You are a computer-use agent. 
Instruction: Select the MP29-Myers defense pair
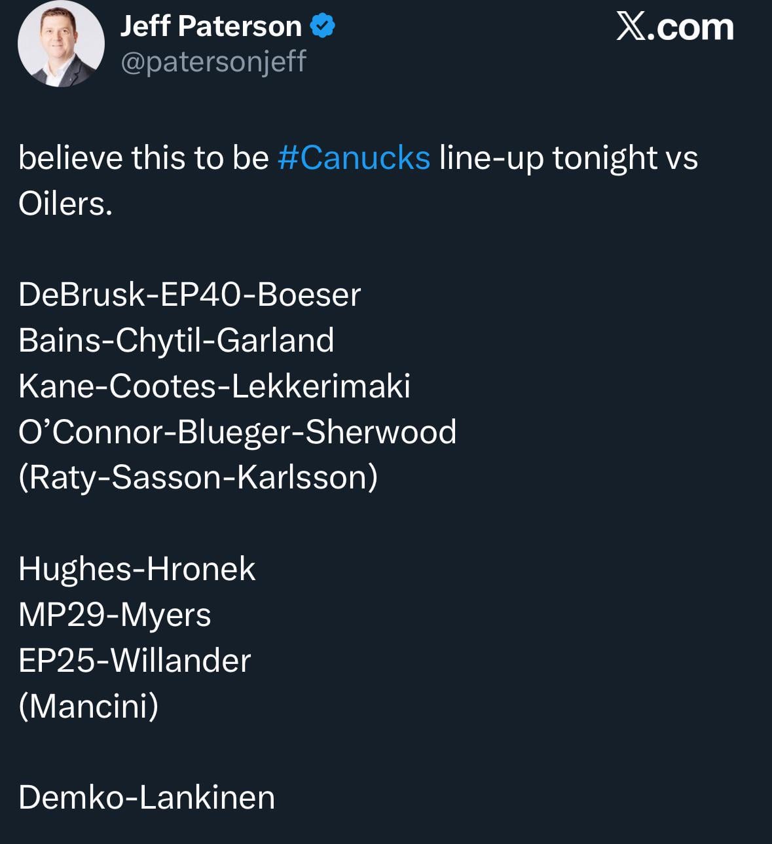[x=115, y=614]
